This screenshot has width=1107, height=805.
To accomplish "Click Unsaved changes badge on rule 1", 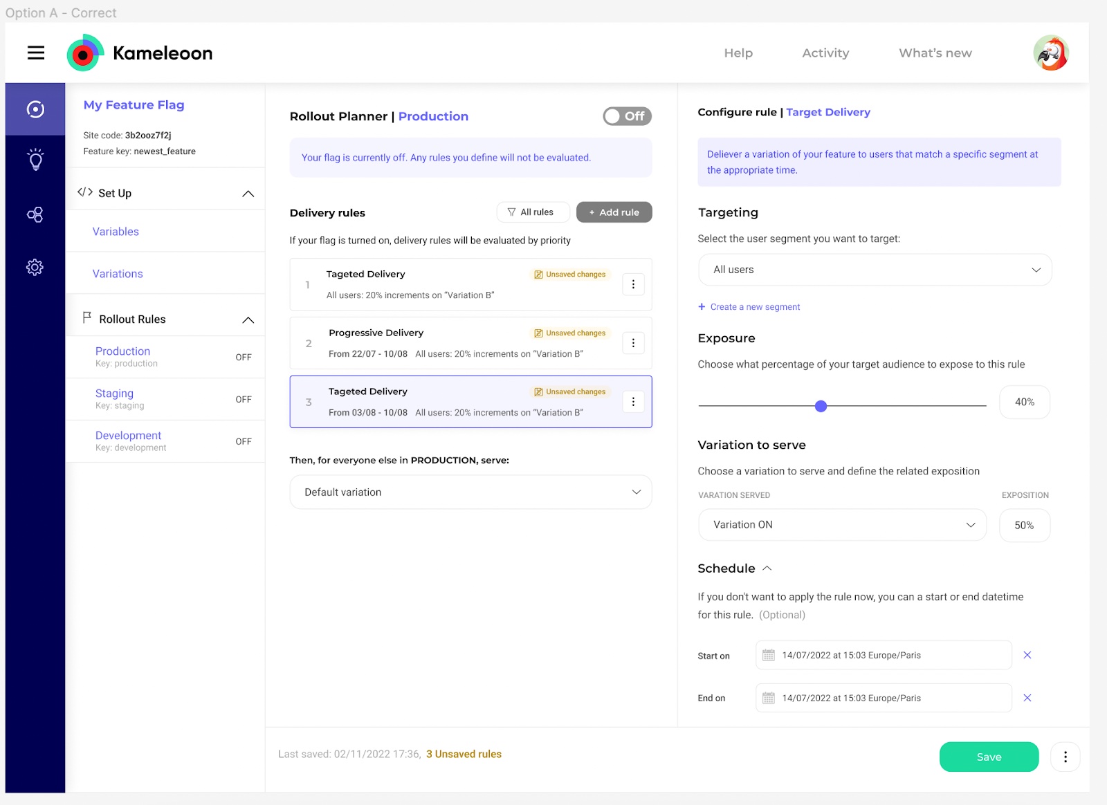I will (x=570, y=275).
